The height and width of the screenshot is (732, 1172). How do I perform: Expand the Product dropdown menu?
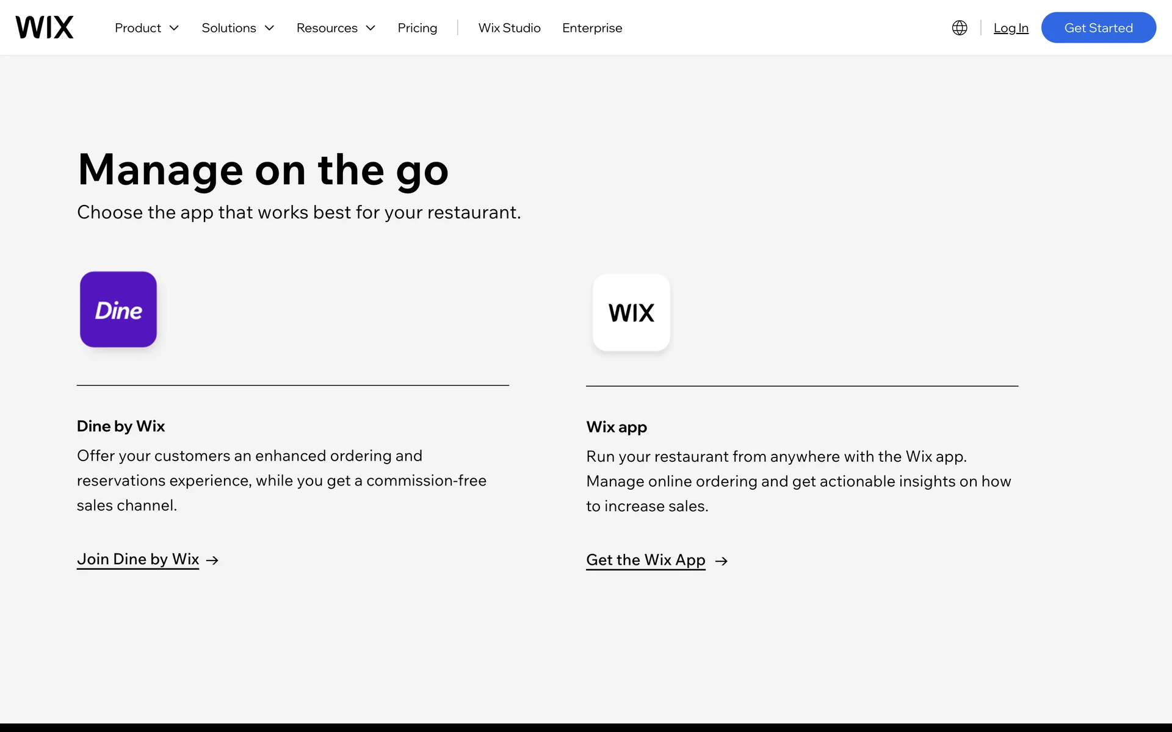click(x=146, y=28)
